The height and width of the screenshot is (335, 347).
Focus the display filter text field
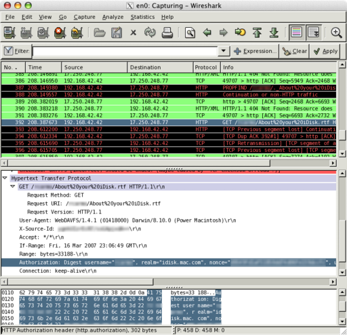[x=125, y=52]
